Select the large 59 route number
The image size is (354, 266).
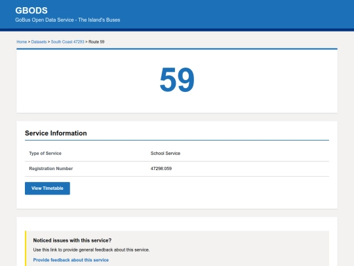pyautogui.click(x=177, y=79)
